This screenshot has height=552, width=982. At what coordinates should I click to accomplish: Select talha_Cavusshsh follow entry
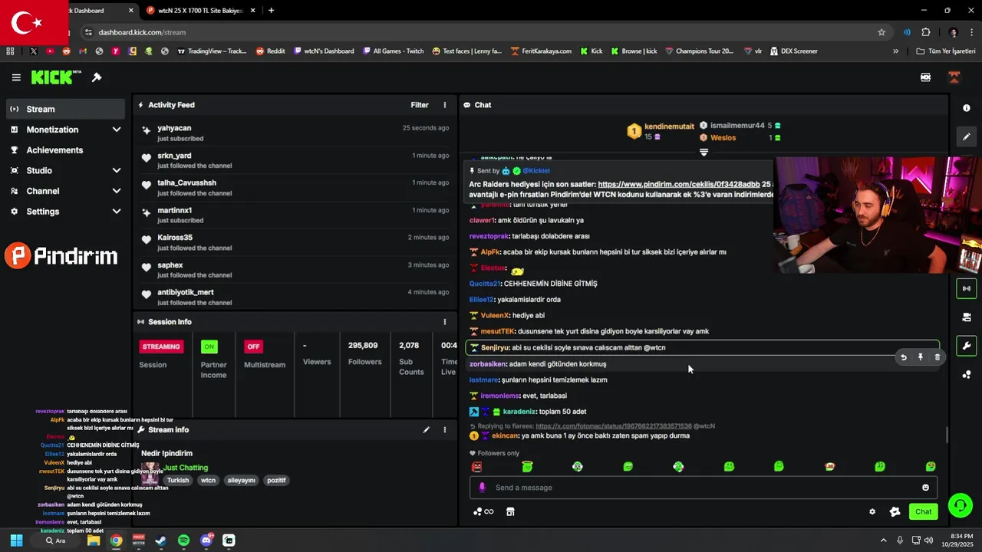pos(295,188)
